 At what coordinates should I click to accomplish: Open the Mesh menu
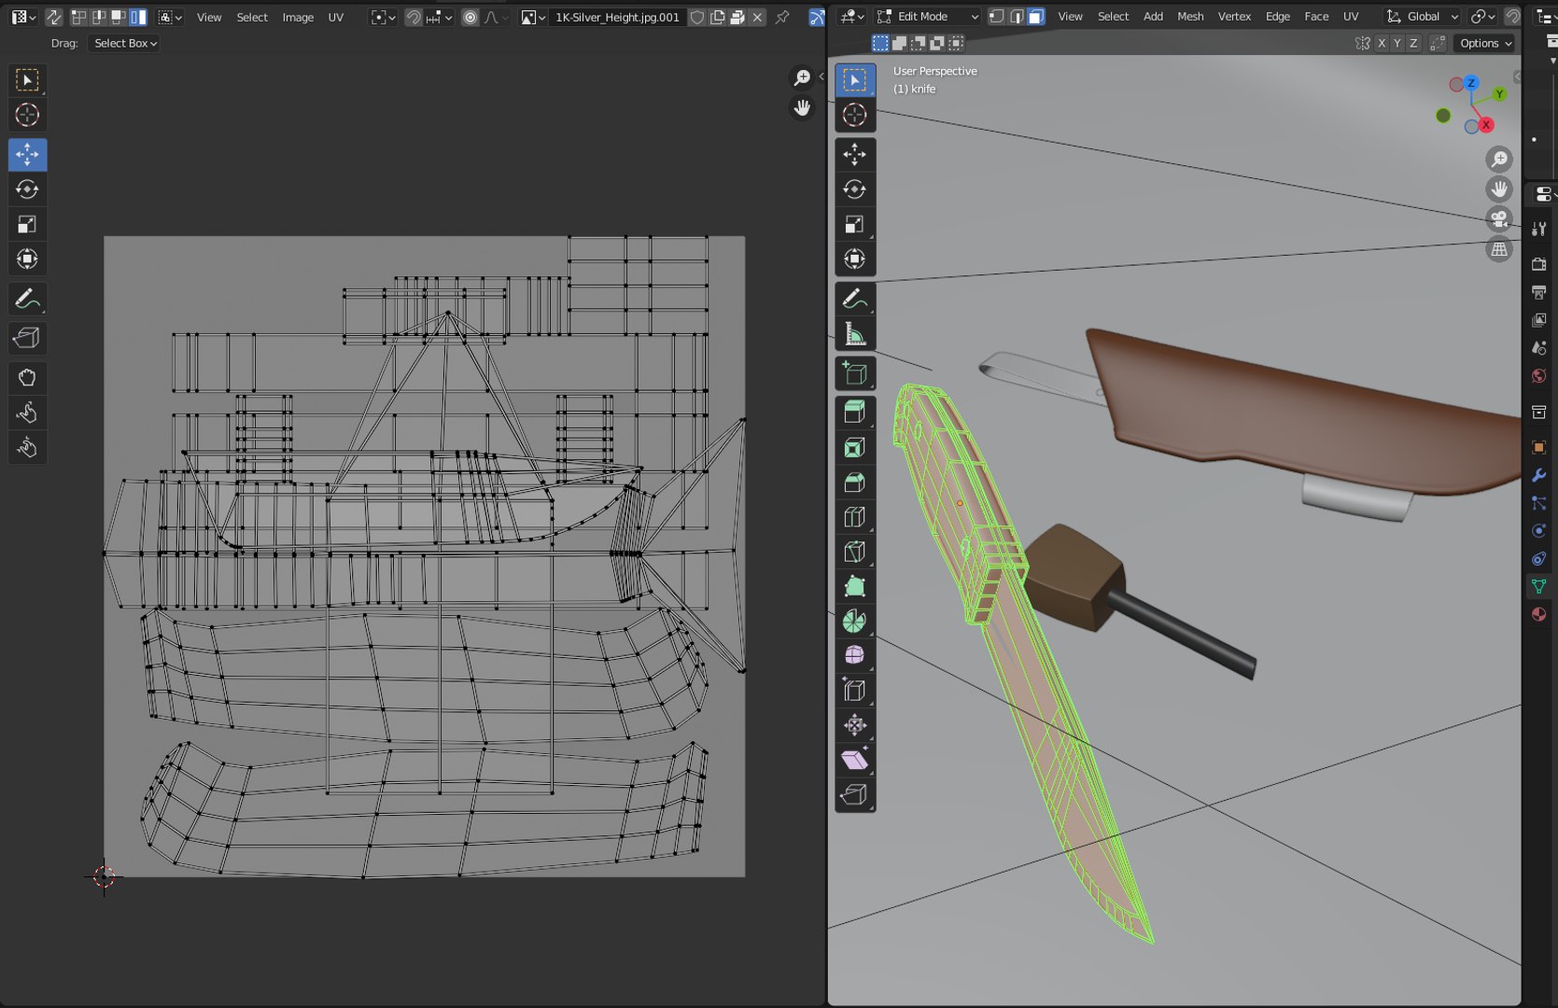click(x=1190, y=16)
